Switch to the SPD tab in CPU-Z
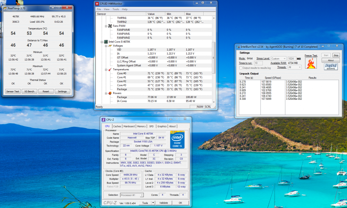Screen dimensions: 347x208 pyautogui.click(x=151, y=126)
